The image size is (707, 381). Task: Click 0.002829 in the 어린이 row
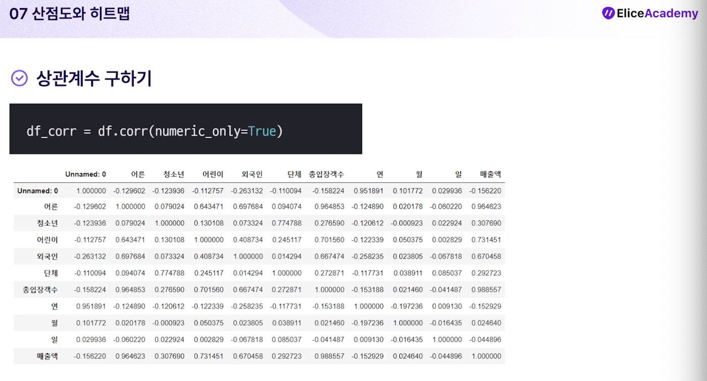tap(447, 240)
